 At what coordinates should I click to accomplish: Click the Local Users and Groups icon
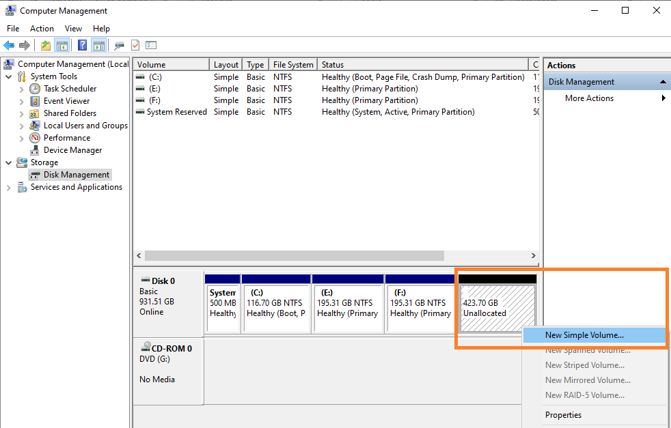[35, 126]
